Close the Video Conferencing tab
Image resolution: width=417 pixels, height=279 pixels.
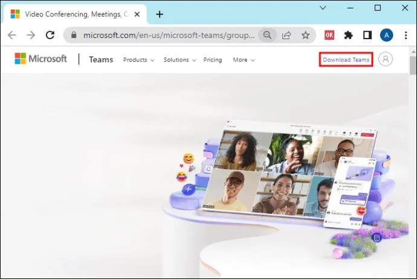point(137,14)
